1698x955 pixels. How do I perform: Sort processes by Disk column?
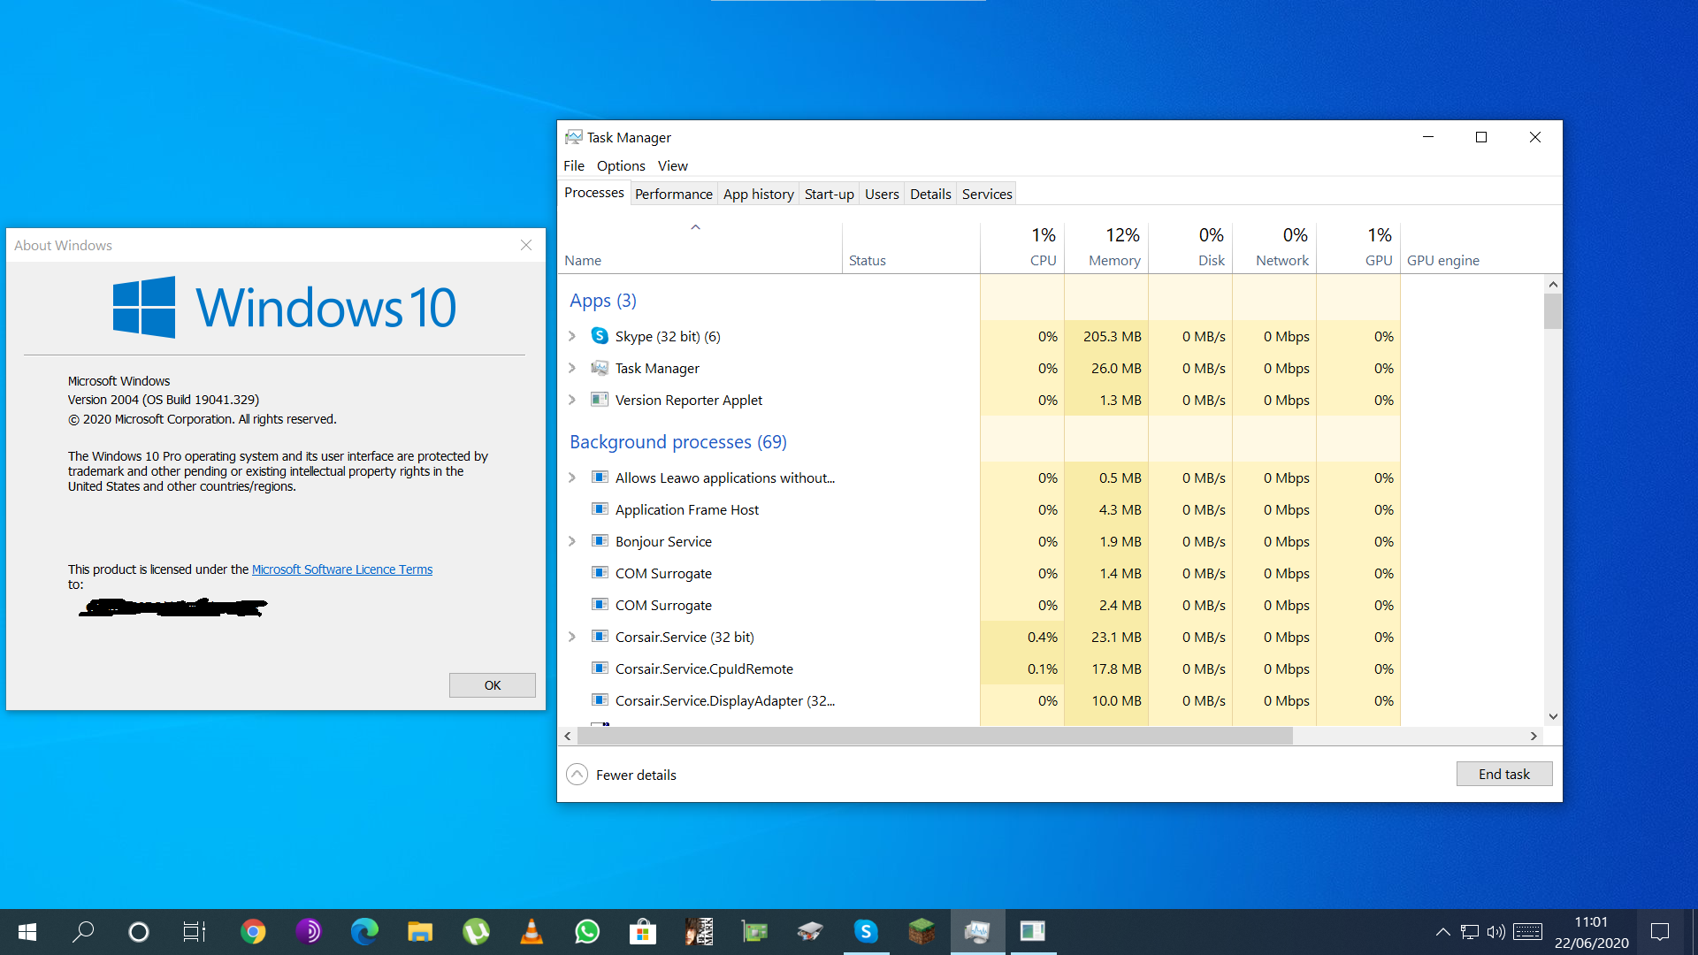(x=1190, y=248)
